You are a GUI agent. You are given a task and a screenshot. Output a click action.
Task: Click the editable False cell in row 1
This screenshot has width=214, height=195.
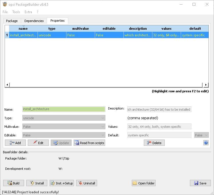tap(109, 35)
